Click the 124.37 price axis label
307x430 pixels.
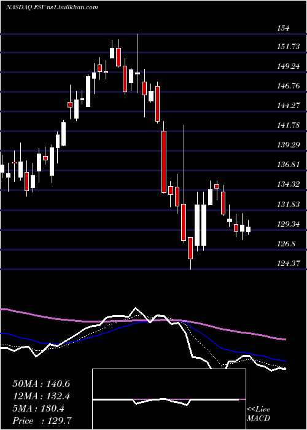click(x=289, y=264)
